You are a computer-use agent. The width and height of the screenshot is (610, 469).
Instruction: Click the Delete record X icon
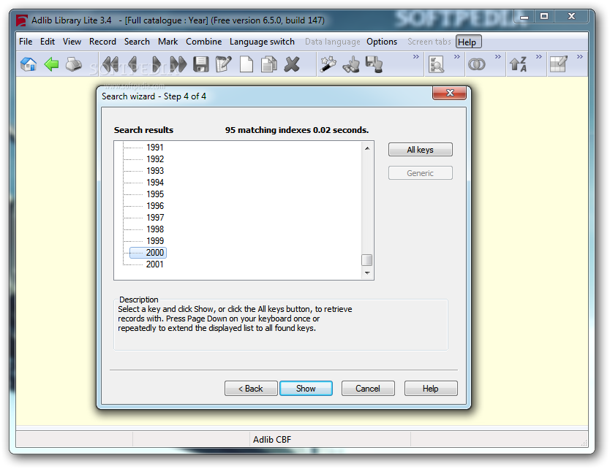292,64
